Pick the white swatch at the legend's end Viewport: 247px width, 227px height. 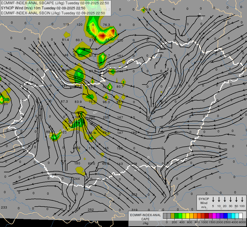241,216
